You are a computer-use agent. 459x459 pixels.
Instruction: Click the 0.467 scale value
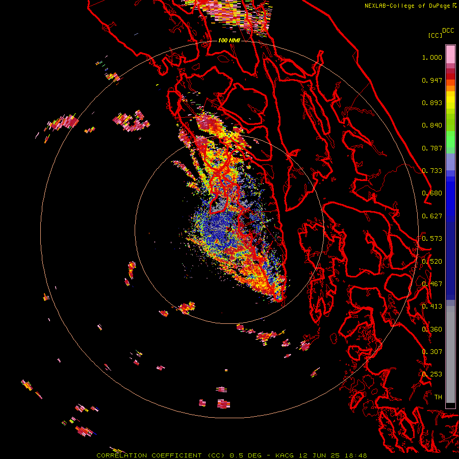pos(432,284)
